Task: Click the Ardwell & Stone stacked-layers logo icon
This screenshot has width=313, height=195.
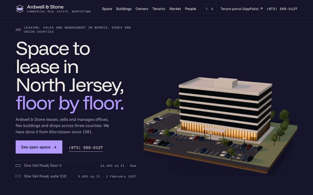Action: [x=20, y=9]
